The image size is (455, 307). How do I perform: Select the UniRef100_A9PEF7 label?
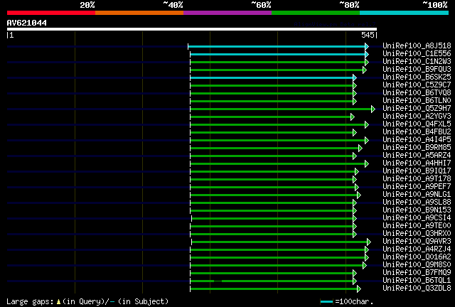tap(417, 186)
